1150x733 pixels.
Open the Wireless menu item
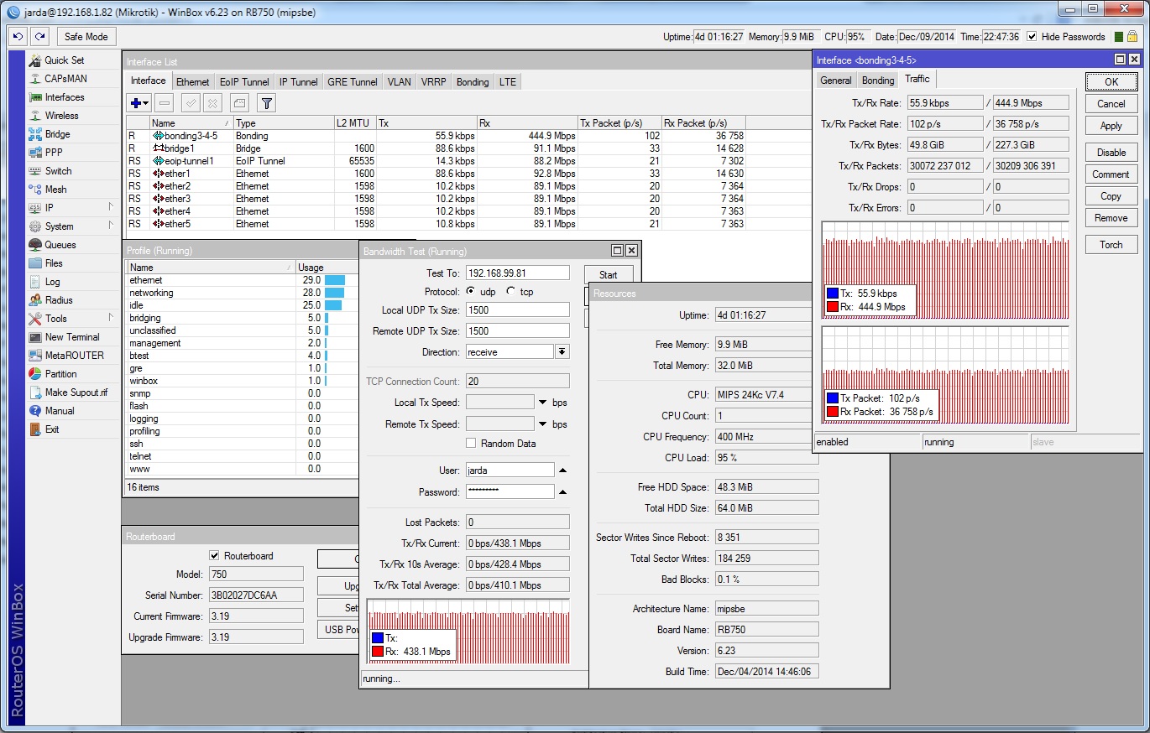(61, 116)
